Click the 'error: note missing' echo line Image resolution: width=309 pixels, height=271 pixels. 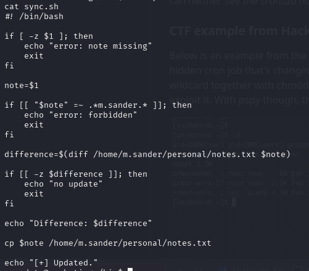(88, 46)
